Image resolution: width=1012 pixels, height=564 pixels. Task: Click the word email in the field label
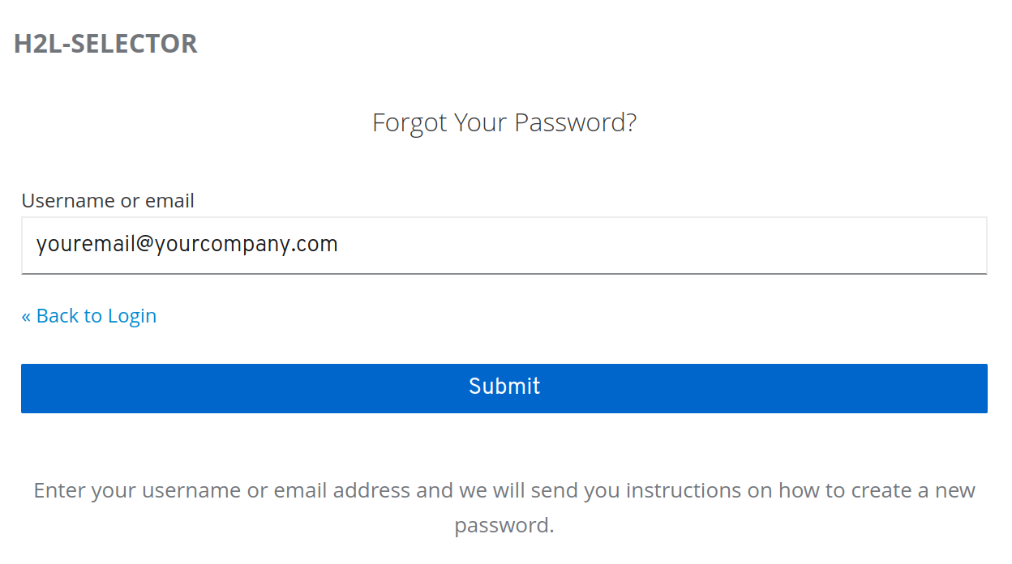[x=169, y=201]
